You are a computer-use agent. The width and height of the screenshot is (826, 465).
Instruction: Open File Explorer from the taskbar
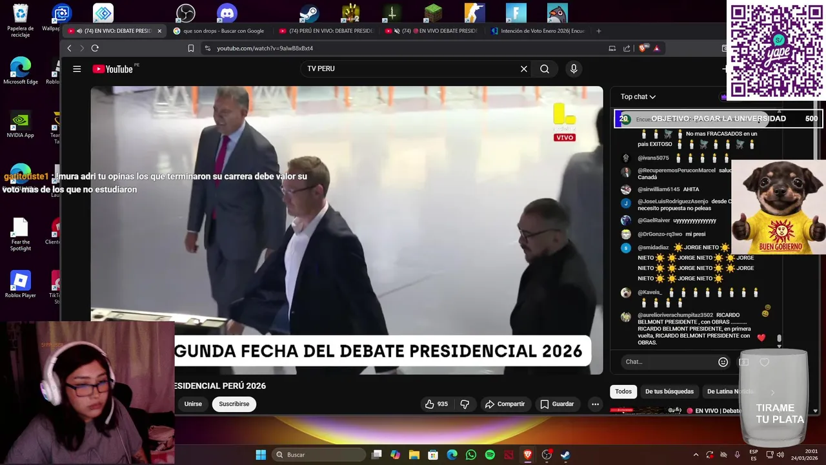click(x=414, y=455)
